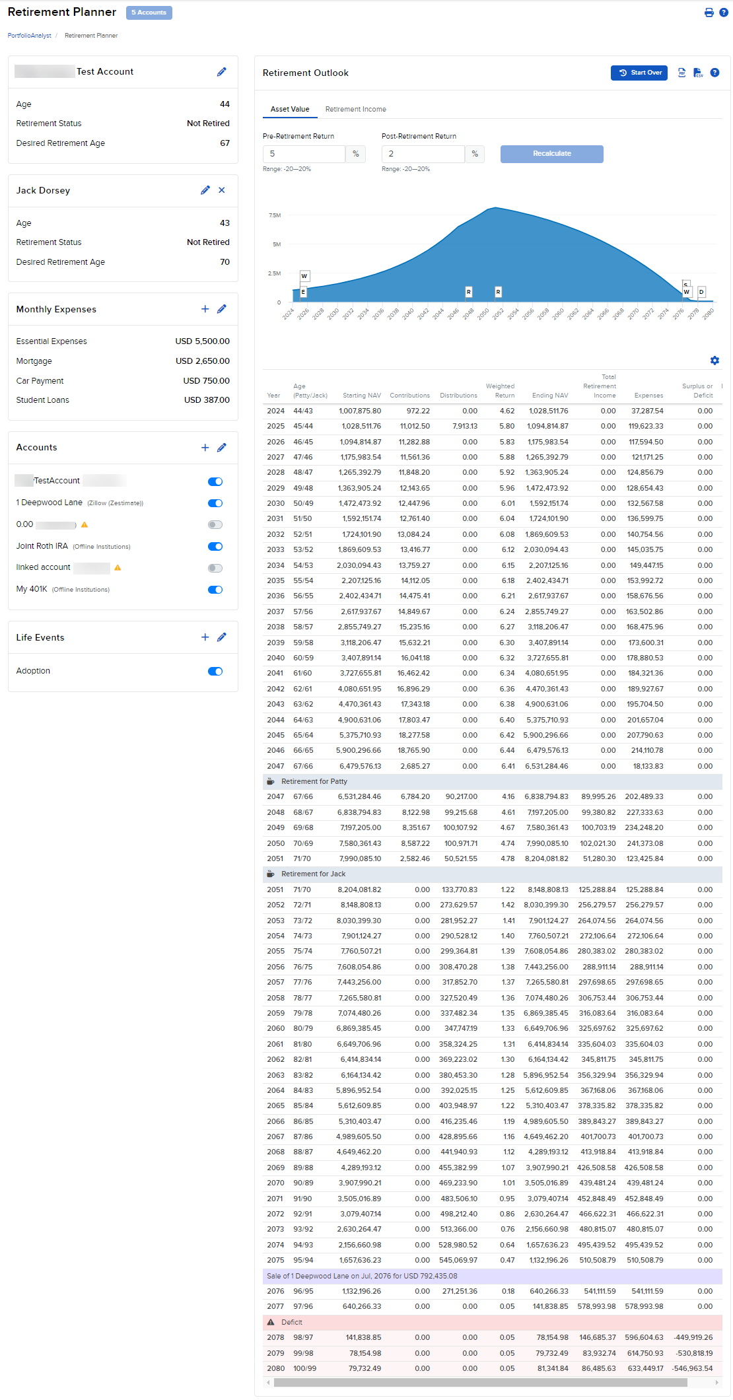Export the Retirement Outlook as CSV
The height and width of the screenshot is (1400, 733).
pos(698,73)
